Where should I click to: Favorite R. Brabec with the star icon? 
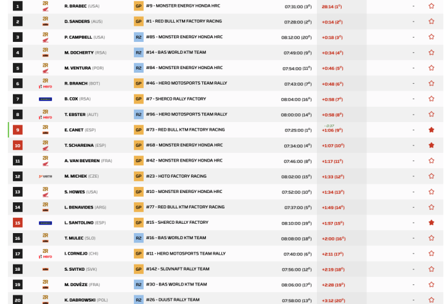[x=431, y=6]
